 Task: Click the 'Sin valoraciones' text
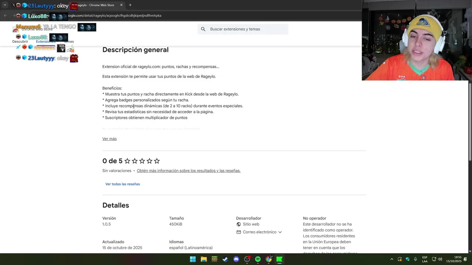117,171
